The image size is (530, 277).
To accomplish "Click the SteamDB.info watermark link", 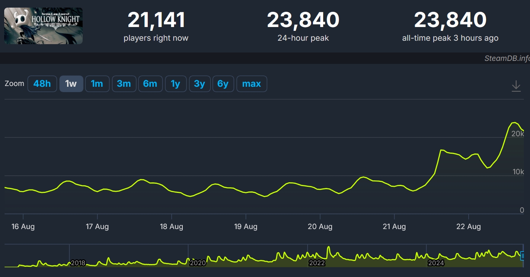I will click(x=507, y=58).
